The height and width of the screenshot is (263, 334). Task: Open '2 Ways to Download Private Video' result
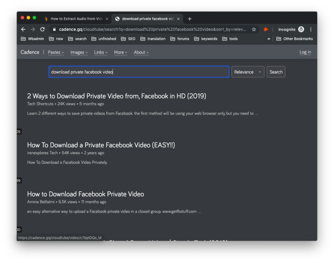click(x=116, y=96)
